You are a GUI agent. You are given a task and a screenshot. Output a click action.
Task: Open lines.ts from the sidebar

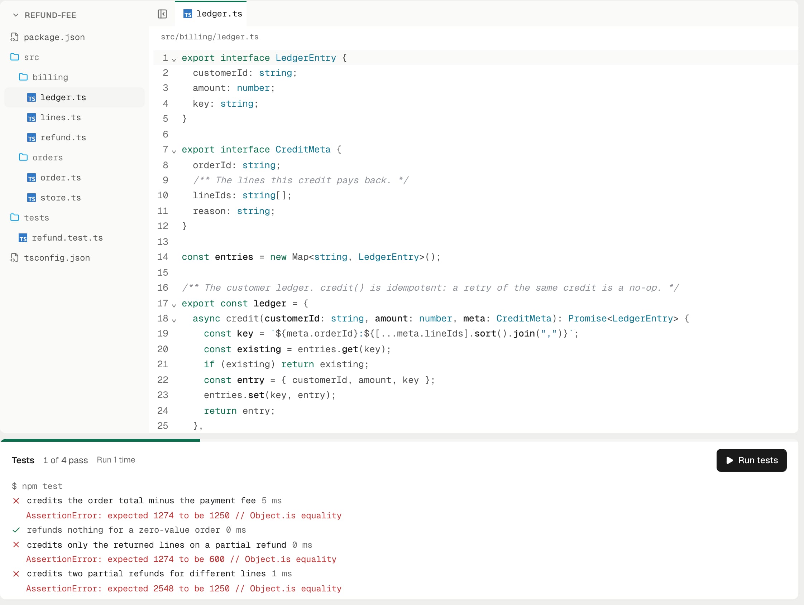[x=75, y=117]
